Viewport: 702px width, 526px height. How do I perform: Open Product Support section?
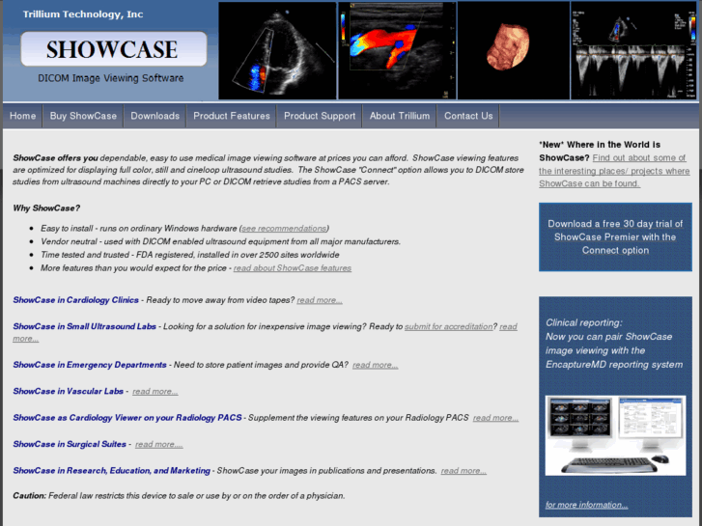coord(320,116)
